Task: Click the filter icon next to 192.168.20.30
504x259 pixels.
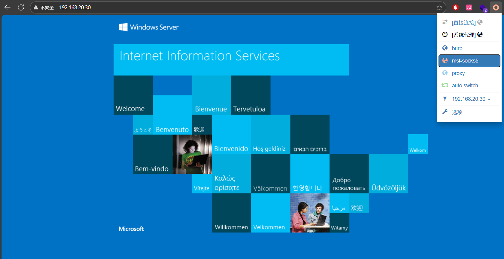Action: (445, 99)
